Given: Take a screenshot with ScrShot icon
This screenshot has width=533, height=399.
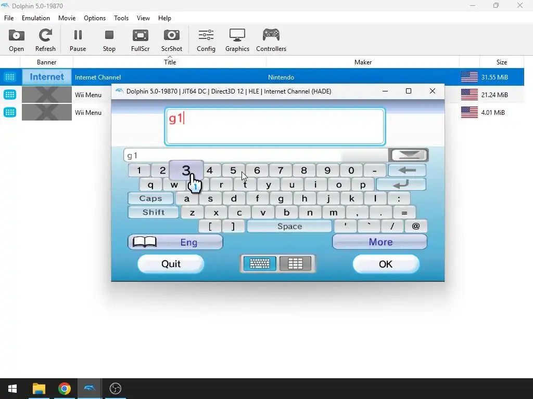Looking at the screenshot, I should 172,41.
